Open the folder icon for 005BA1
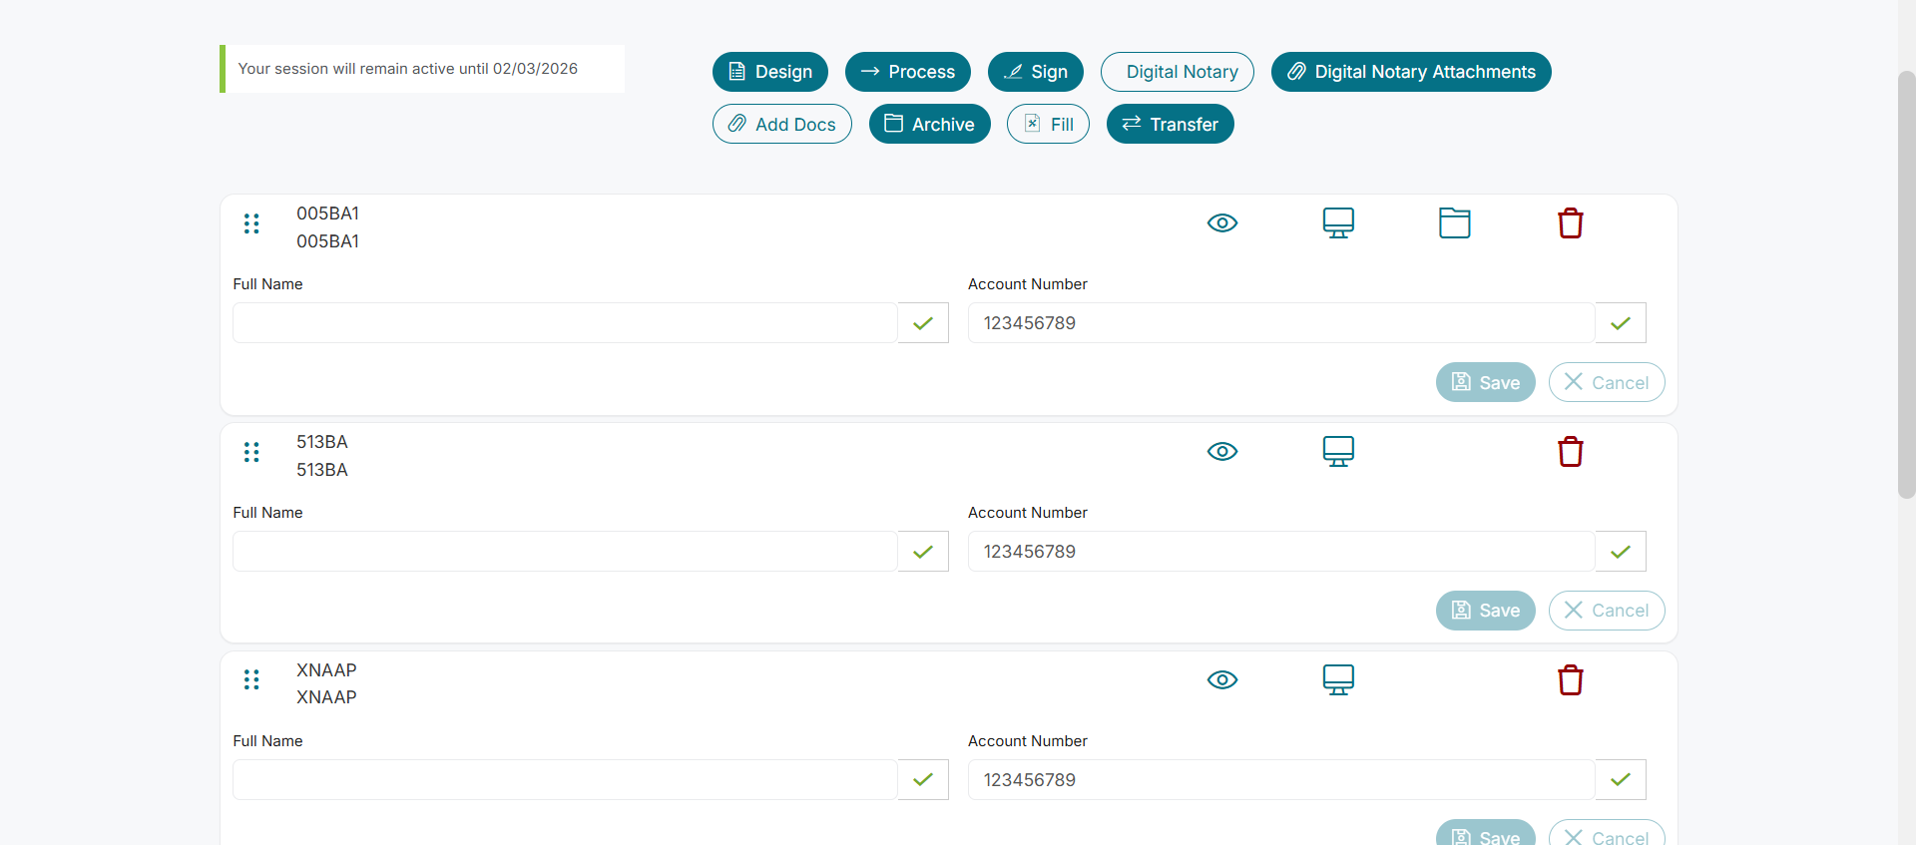 click(1454, 223)
